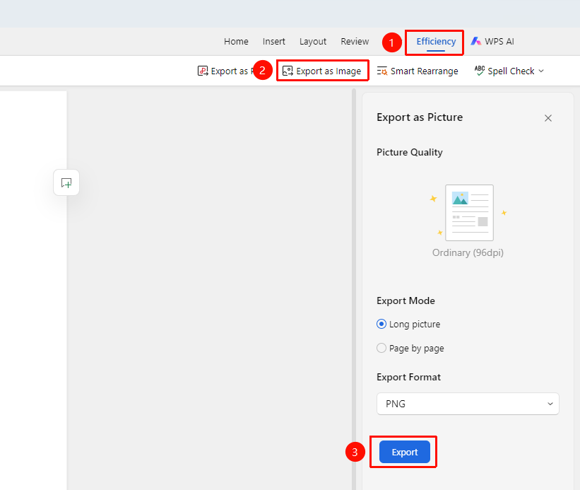Viewport: 580px width, 490px height.
Task: Open the Export Format PNG dropdown
Action: pyautogui.click(x=468, y=404)
